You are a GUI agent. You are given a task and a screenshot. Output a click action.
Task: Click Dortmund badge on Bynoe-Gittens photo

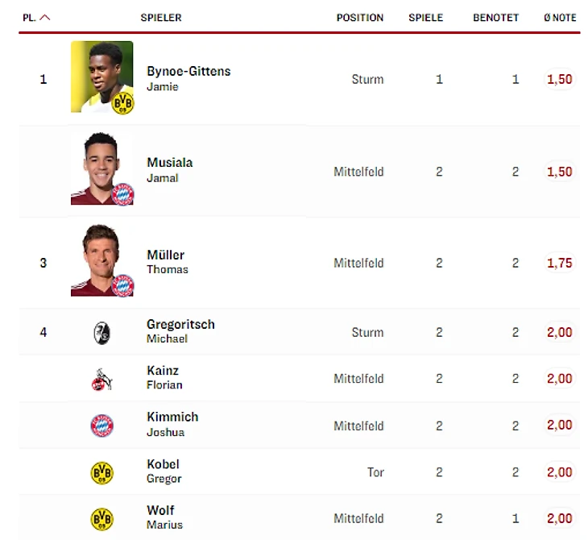coord(122,102)
